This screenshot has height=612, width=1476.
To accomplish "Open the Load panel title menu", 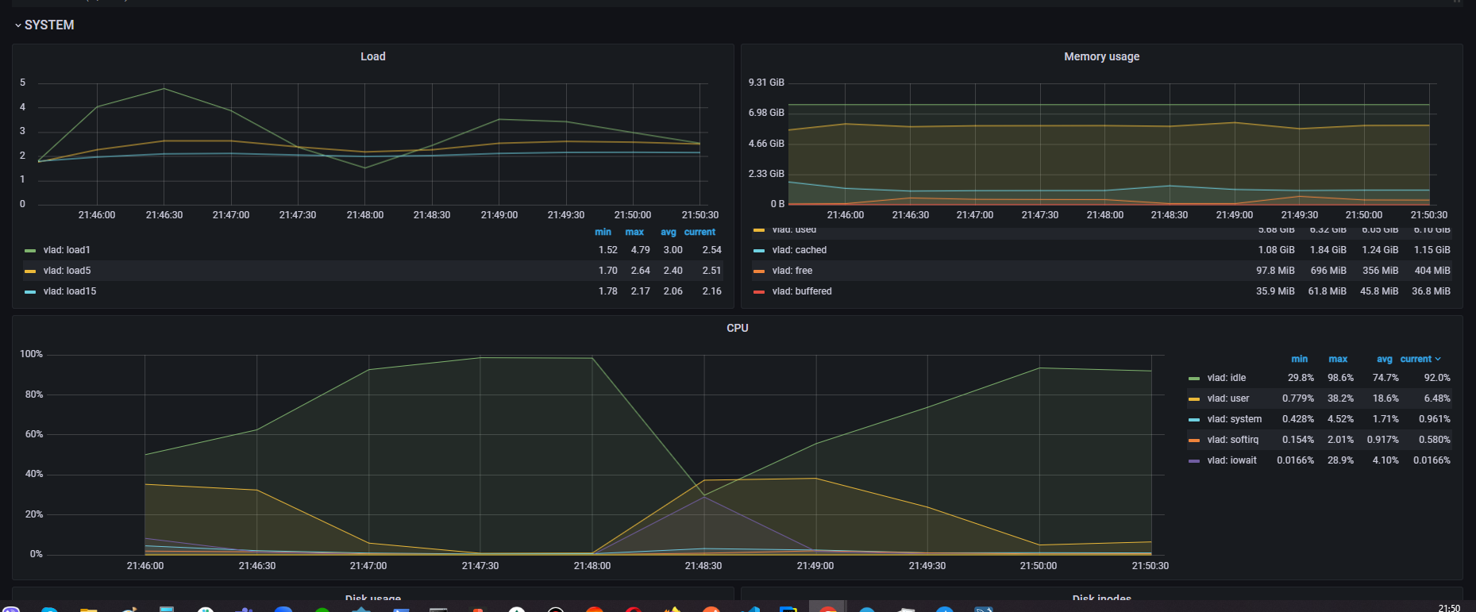I will (372, 56).
